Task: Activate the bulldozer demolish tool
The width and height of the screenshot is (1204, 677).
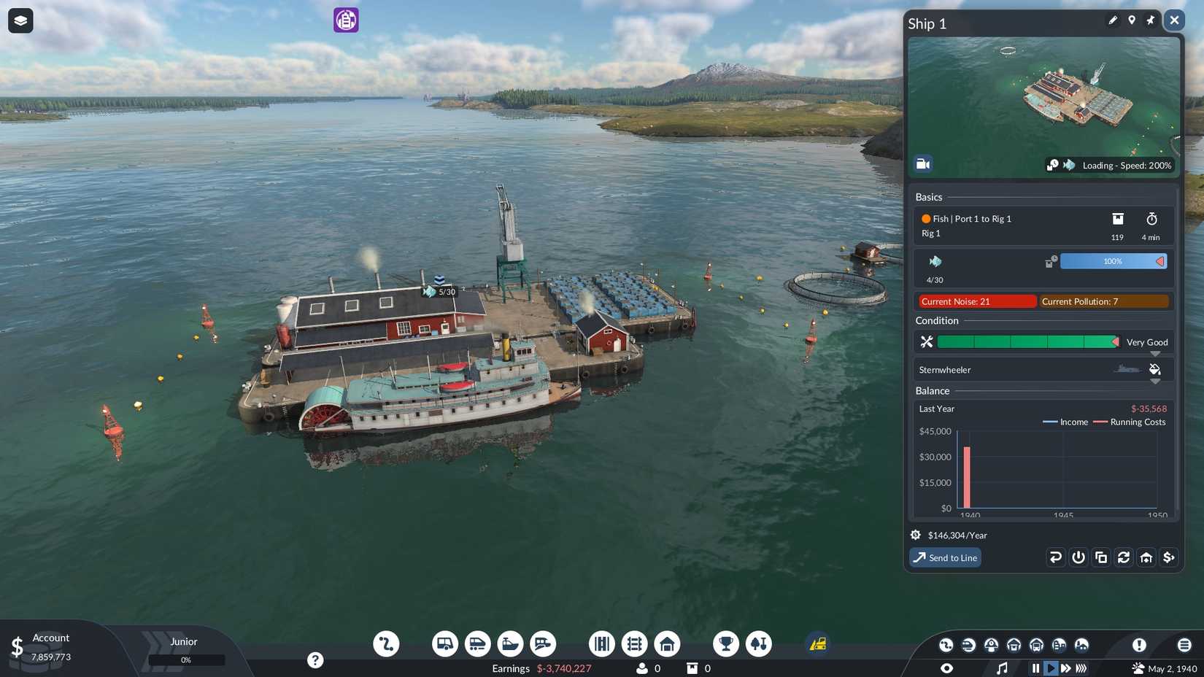Action: pos(818,643)
